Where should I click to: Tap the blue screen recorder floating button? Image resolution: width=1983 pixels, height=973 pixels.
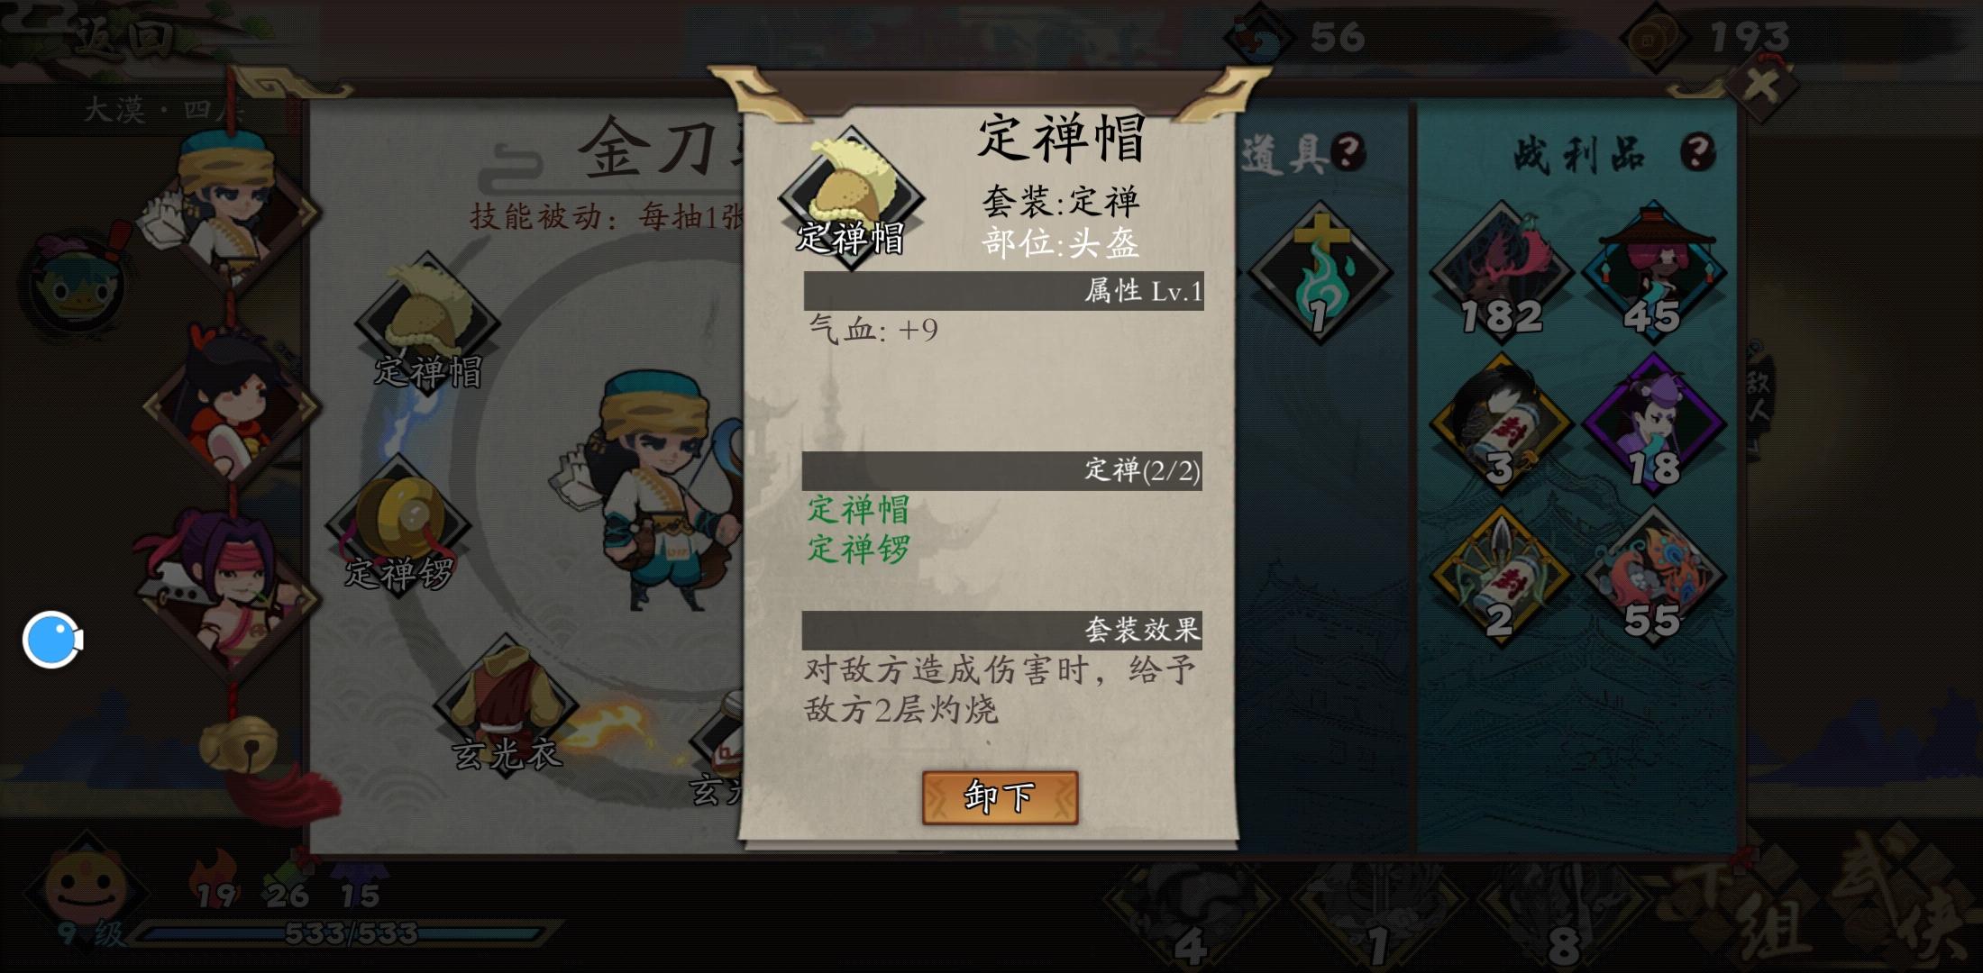tap(52, 640)
